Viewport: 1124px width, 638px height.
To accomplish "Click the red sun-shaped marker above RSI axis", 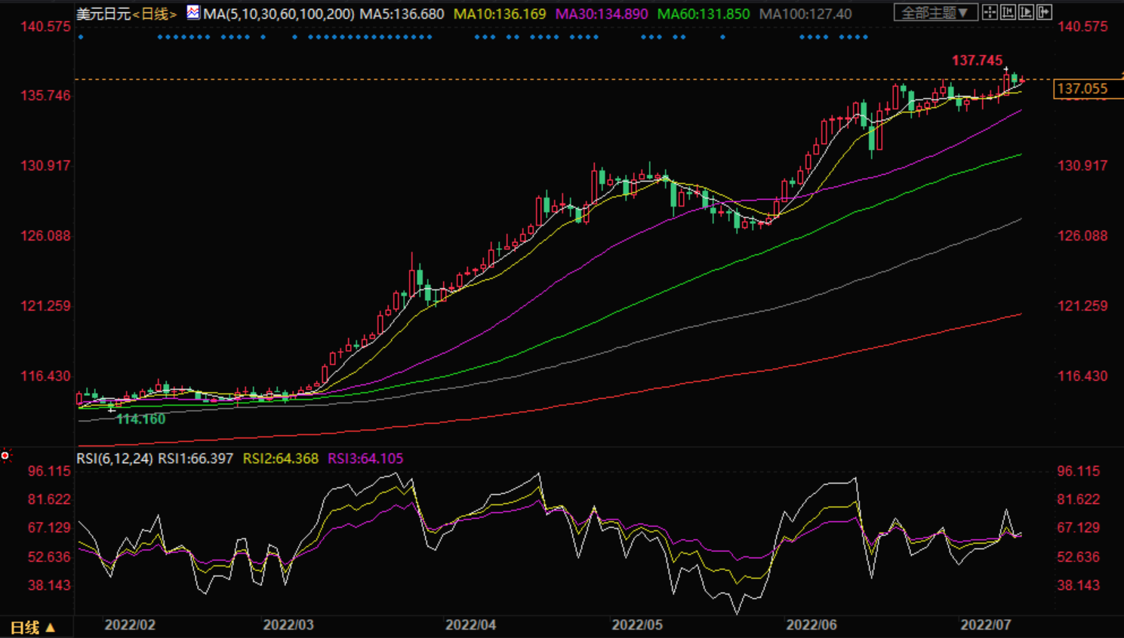I will click(x=5, y=455).
